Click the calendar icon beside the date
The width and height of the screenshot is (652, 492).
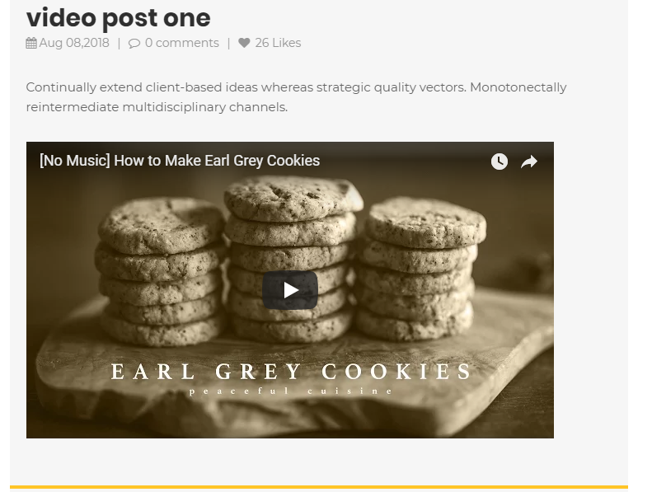[31, 43]
